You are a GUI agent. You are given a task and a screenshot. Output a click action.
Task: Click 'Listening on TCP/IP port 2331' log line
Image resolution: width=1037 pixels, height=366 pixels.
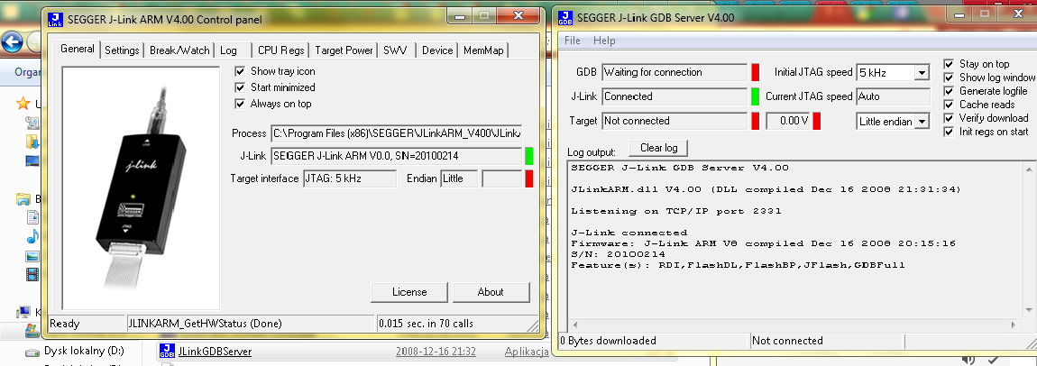tap(676, 211)
